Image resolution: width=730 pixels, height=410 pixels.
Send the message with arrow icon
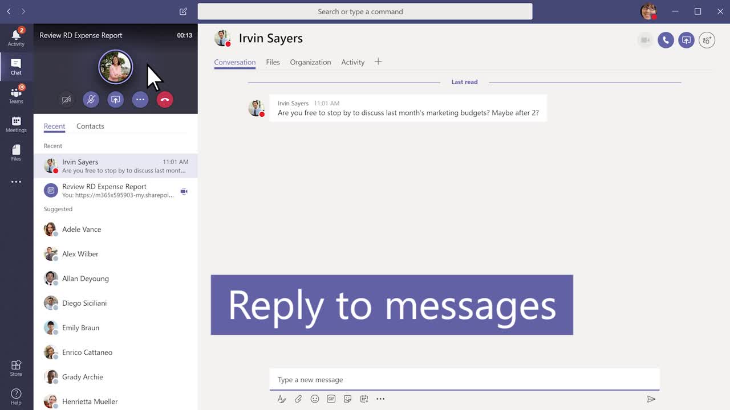(651, 399)
